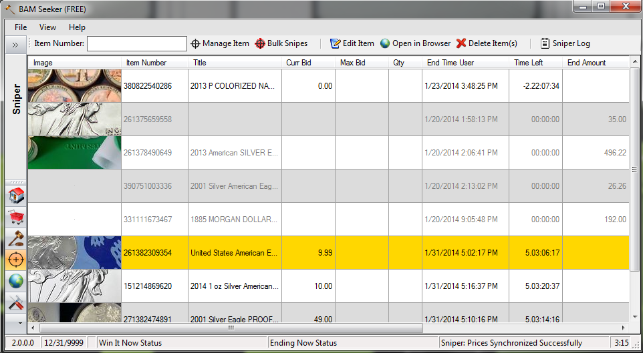Sort by the Item Number column header

point(155,63)
